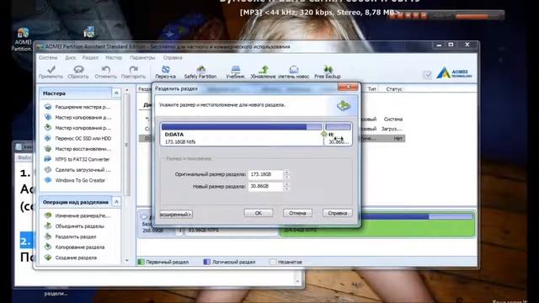Close the Split Partition dialog
The image size is (539, 303).
coord(348,87)
